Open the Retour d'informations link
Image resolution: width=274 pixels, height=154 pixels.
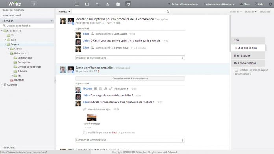pyautogui.click(x=183, y=4)
